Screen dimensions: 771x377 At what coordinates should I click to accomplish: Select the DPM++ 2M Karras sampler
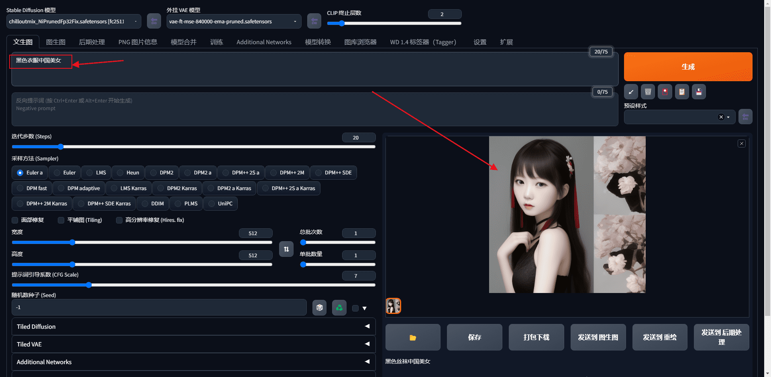pos(42,203)
